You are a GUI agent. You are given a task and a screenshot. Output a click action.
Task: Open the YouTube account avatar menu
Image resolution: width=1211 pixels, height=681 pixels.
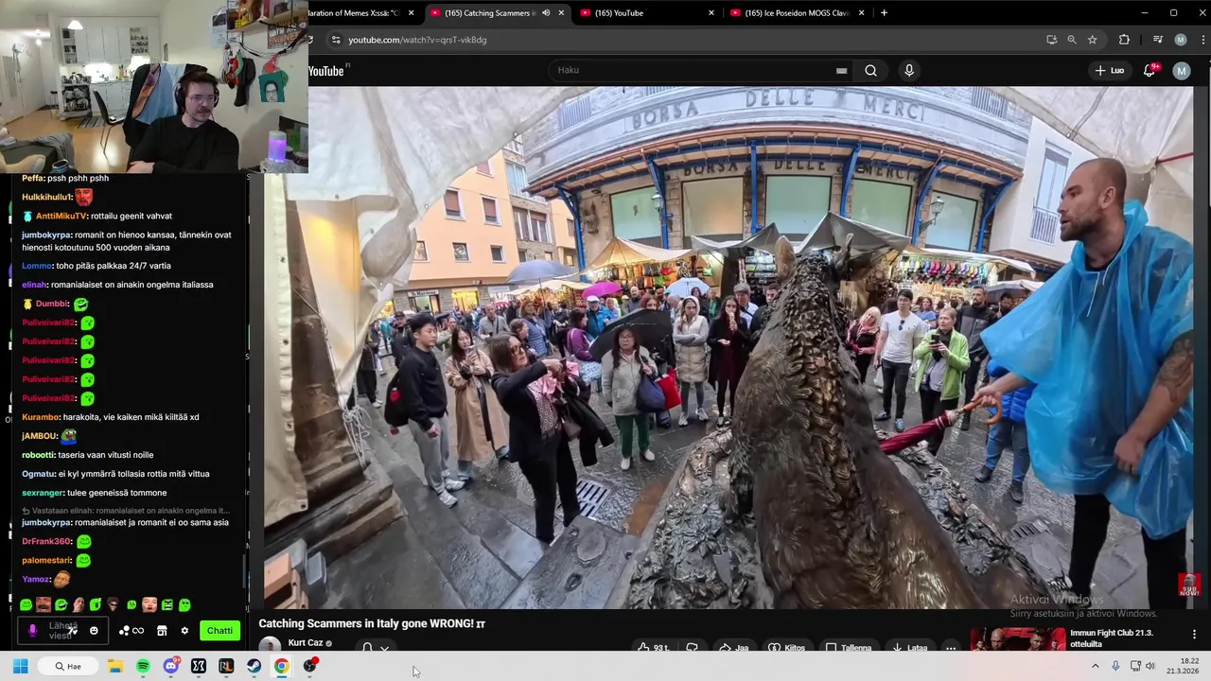(x=1181, y=70)
